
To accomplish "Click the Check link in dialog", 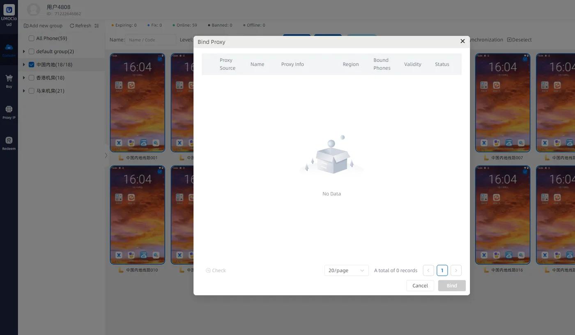I will pyautogui.click(x=216, y=270).
